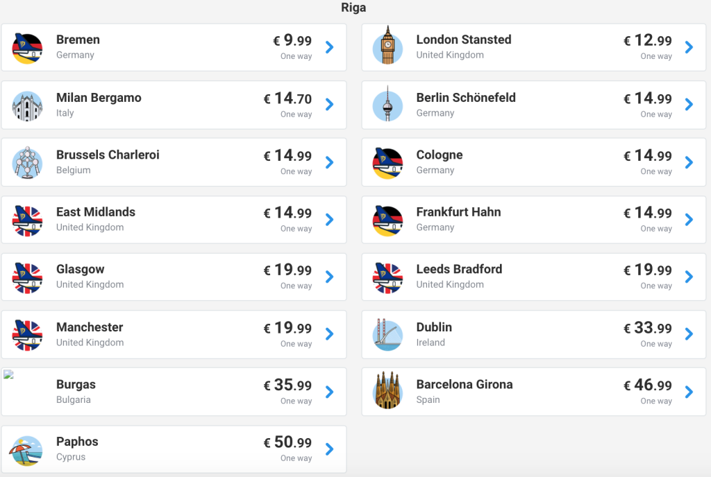Click the €14.70 price for Milan Bergamo

(x=288, y=98)
